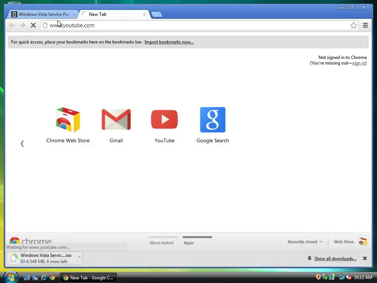Click the New Tab - Google Chrome taskbar button
377x283 pixels.
[x=88, y=277]
